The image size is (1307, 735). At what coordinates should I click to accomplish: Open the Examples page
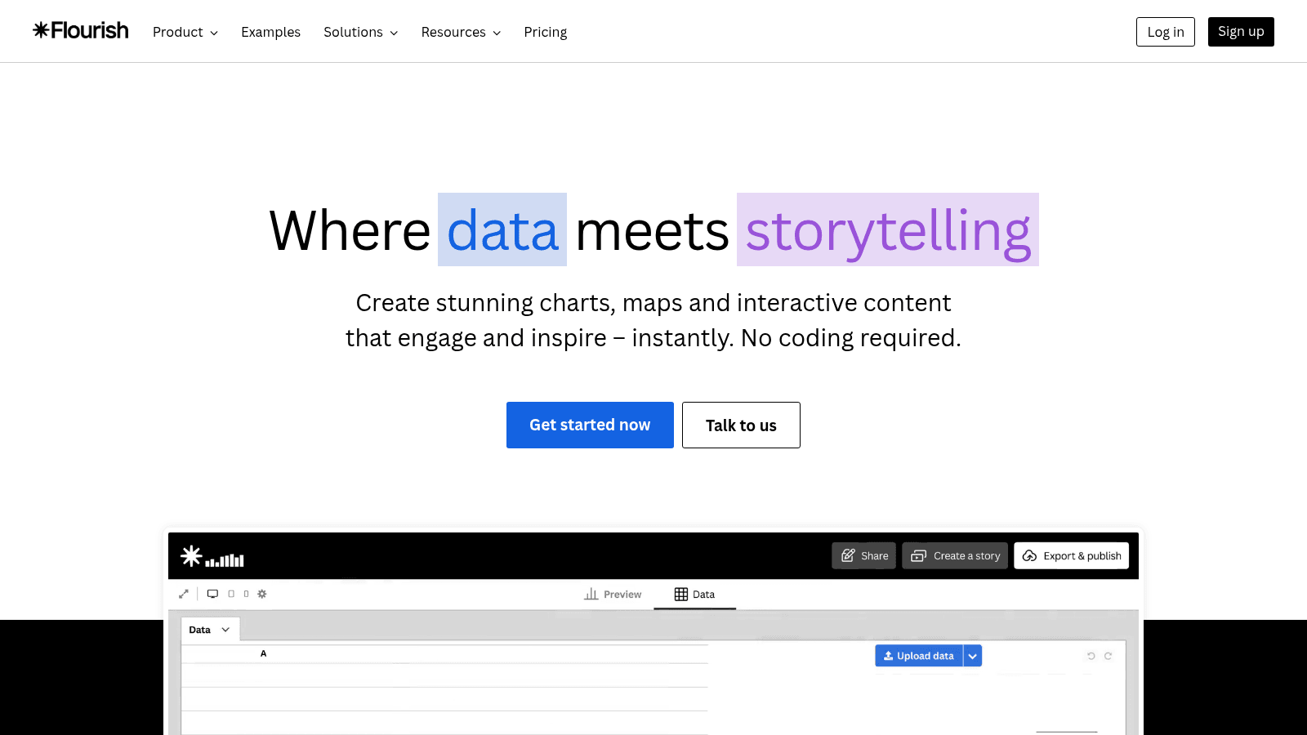point(270,32)
